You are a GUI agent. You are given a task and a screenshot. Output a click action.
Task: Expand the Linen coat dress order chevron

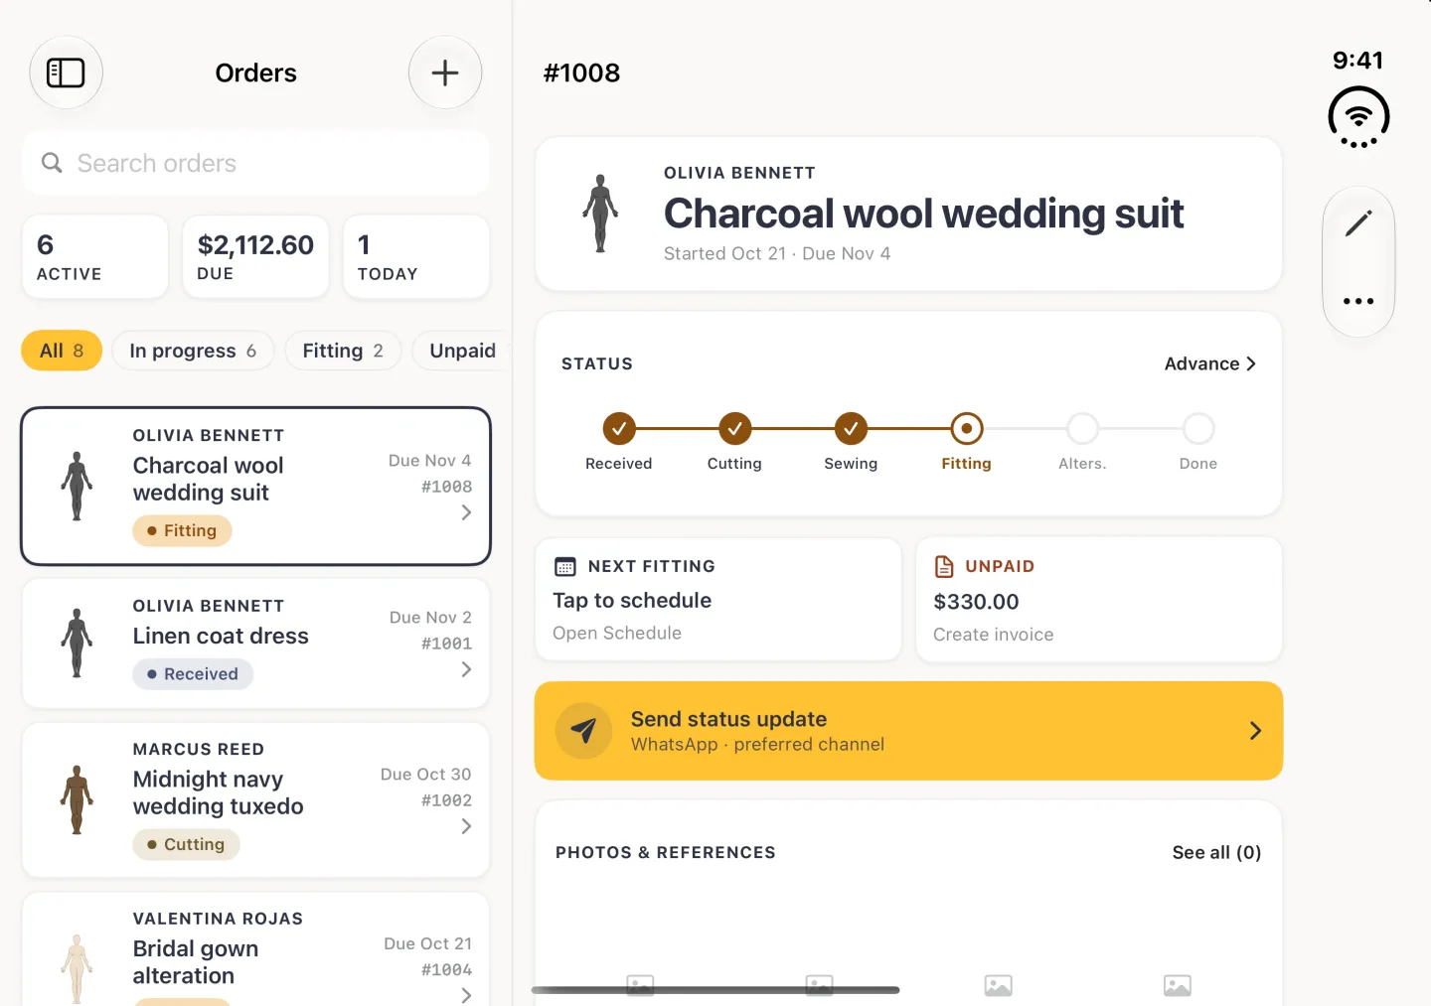click(x=466, y=669)
